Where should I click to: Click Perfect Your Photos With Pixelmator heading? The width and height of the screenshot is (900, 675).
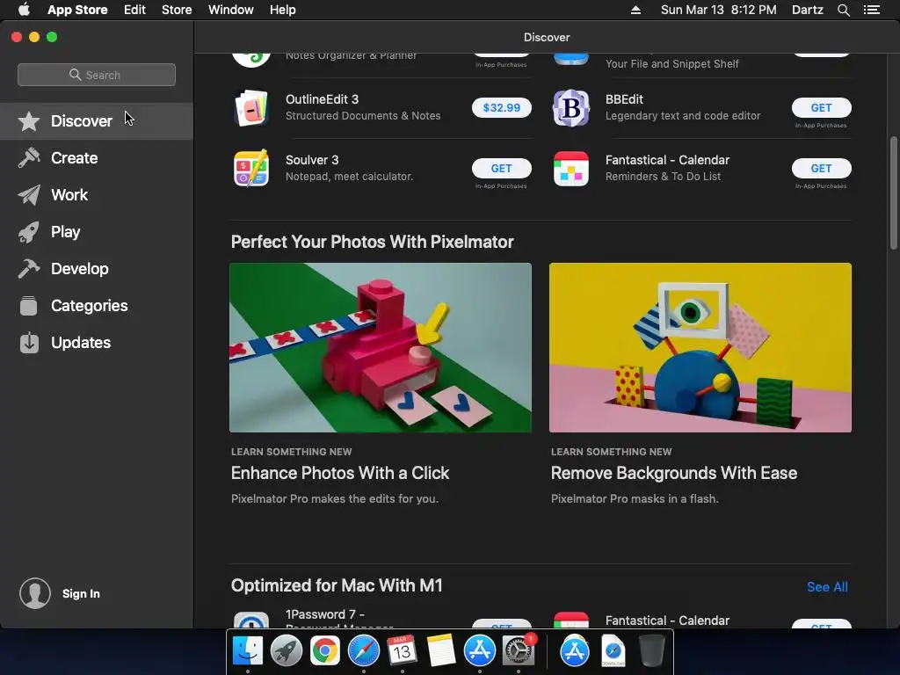click(x=372, y=243)
